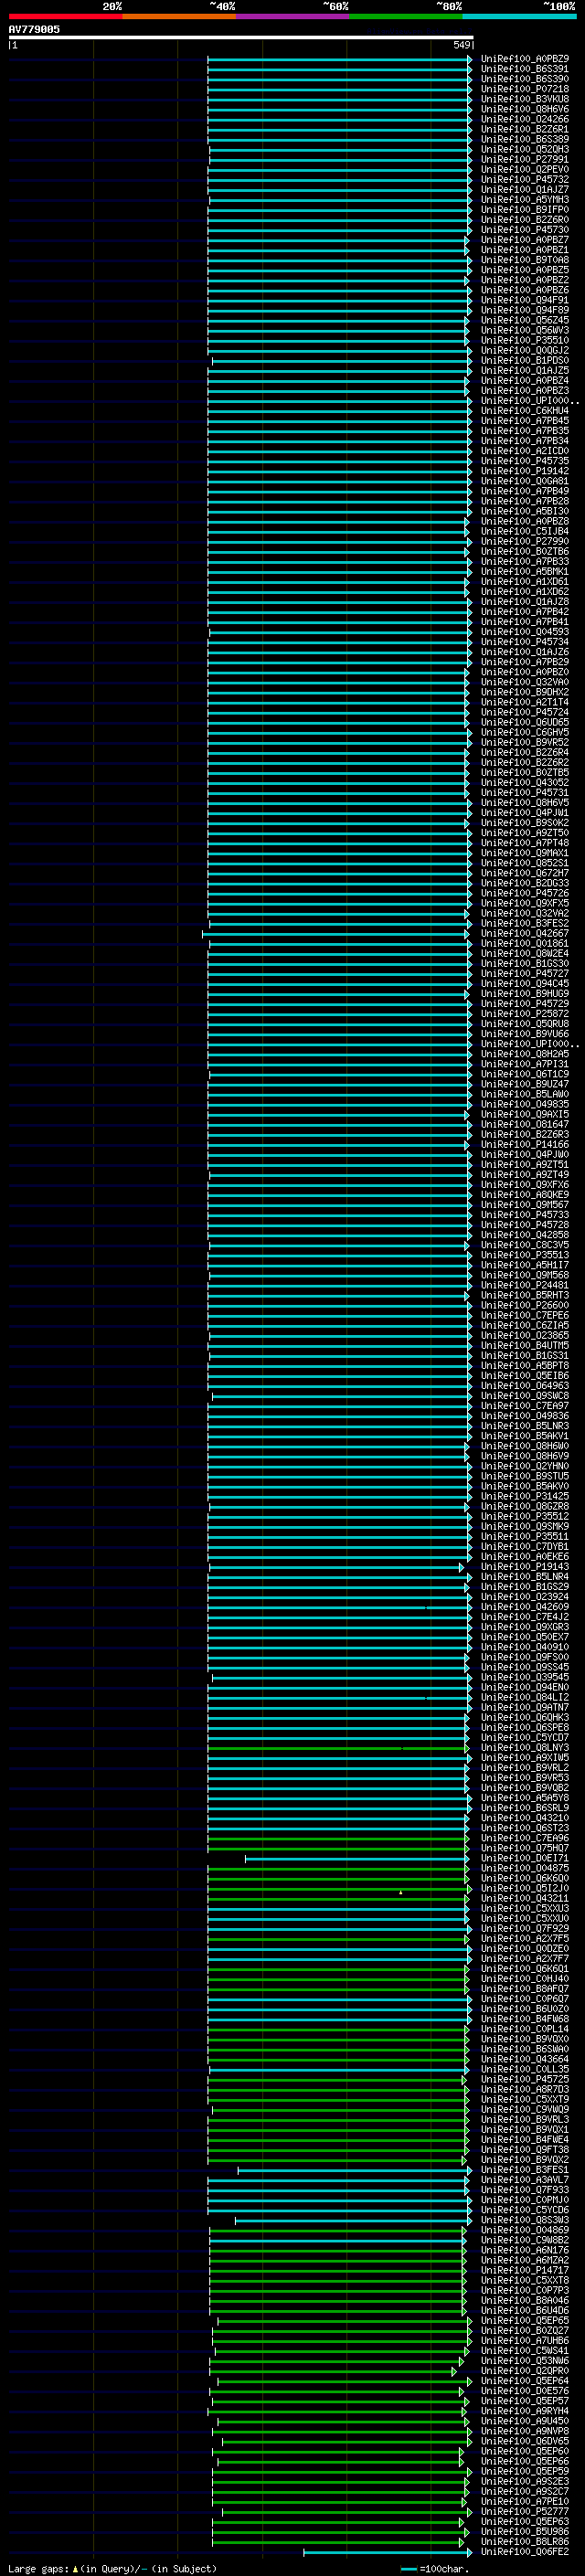Select hit label UniRef100_B3FES1
585x2576 pixels.
[524, 2170]
